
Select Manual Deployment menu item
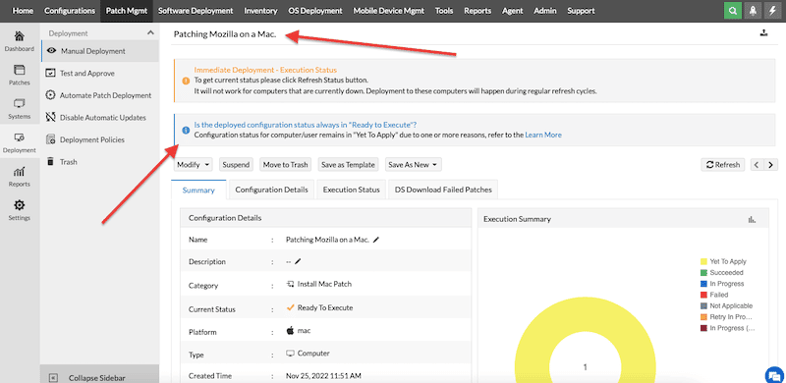click(100, 51)
